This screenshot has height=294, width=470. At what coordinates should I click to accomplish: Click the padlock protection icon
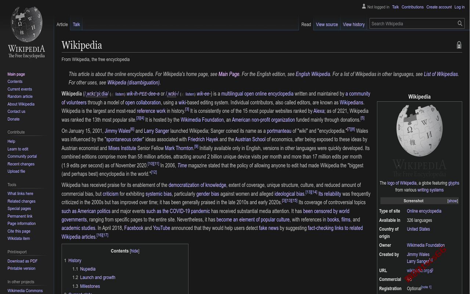(x=459, y=45)
